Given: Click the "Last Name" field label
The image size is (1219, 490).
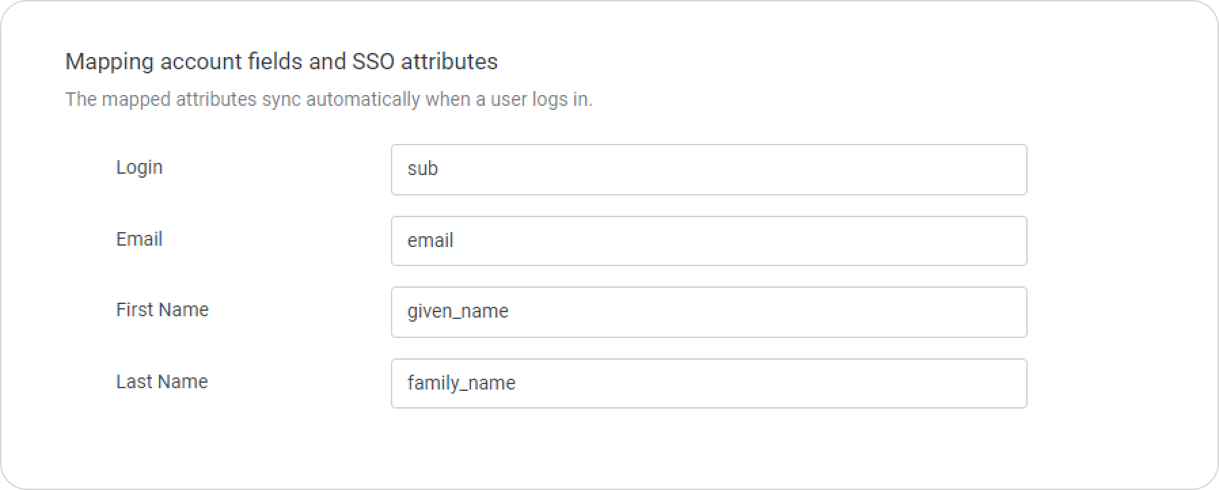Looking at the screenshot, I should (x=162, y=381).
